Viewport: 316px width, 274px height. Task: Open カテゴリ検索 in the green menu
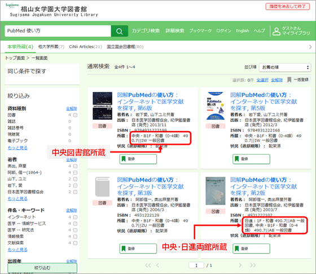(x=146, y=31)
